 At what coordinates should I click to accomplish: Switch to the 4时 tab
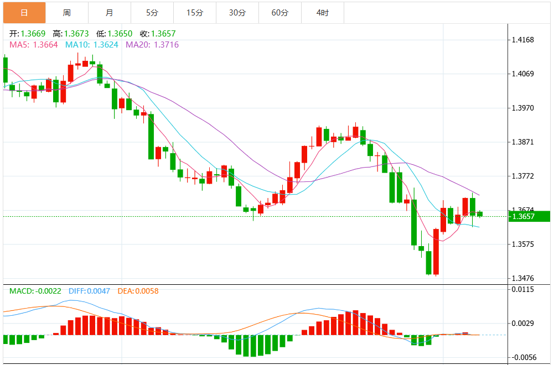coord(322,12)
